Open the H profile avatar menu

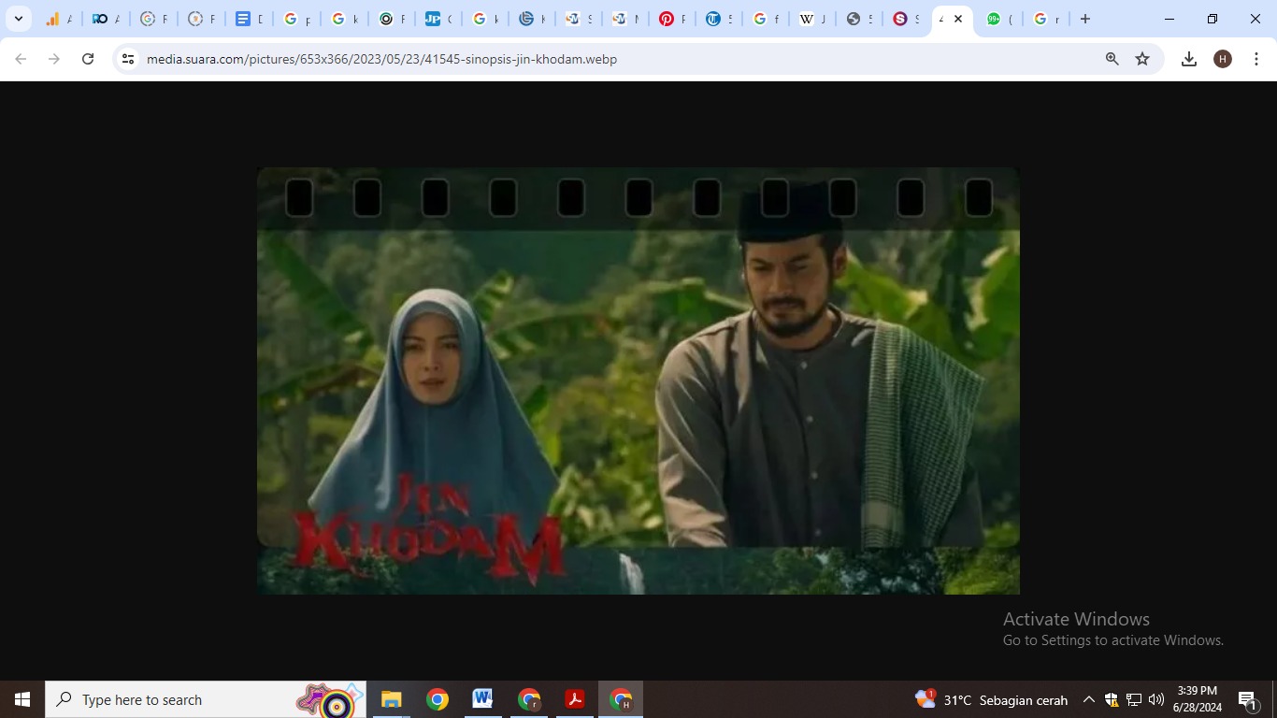coord(1223,59)
